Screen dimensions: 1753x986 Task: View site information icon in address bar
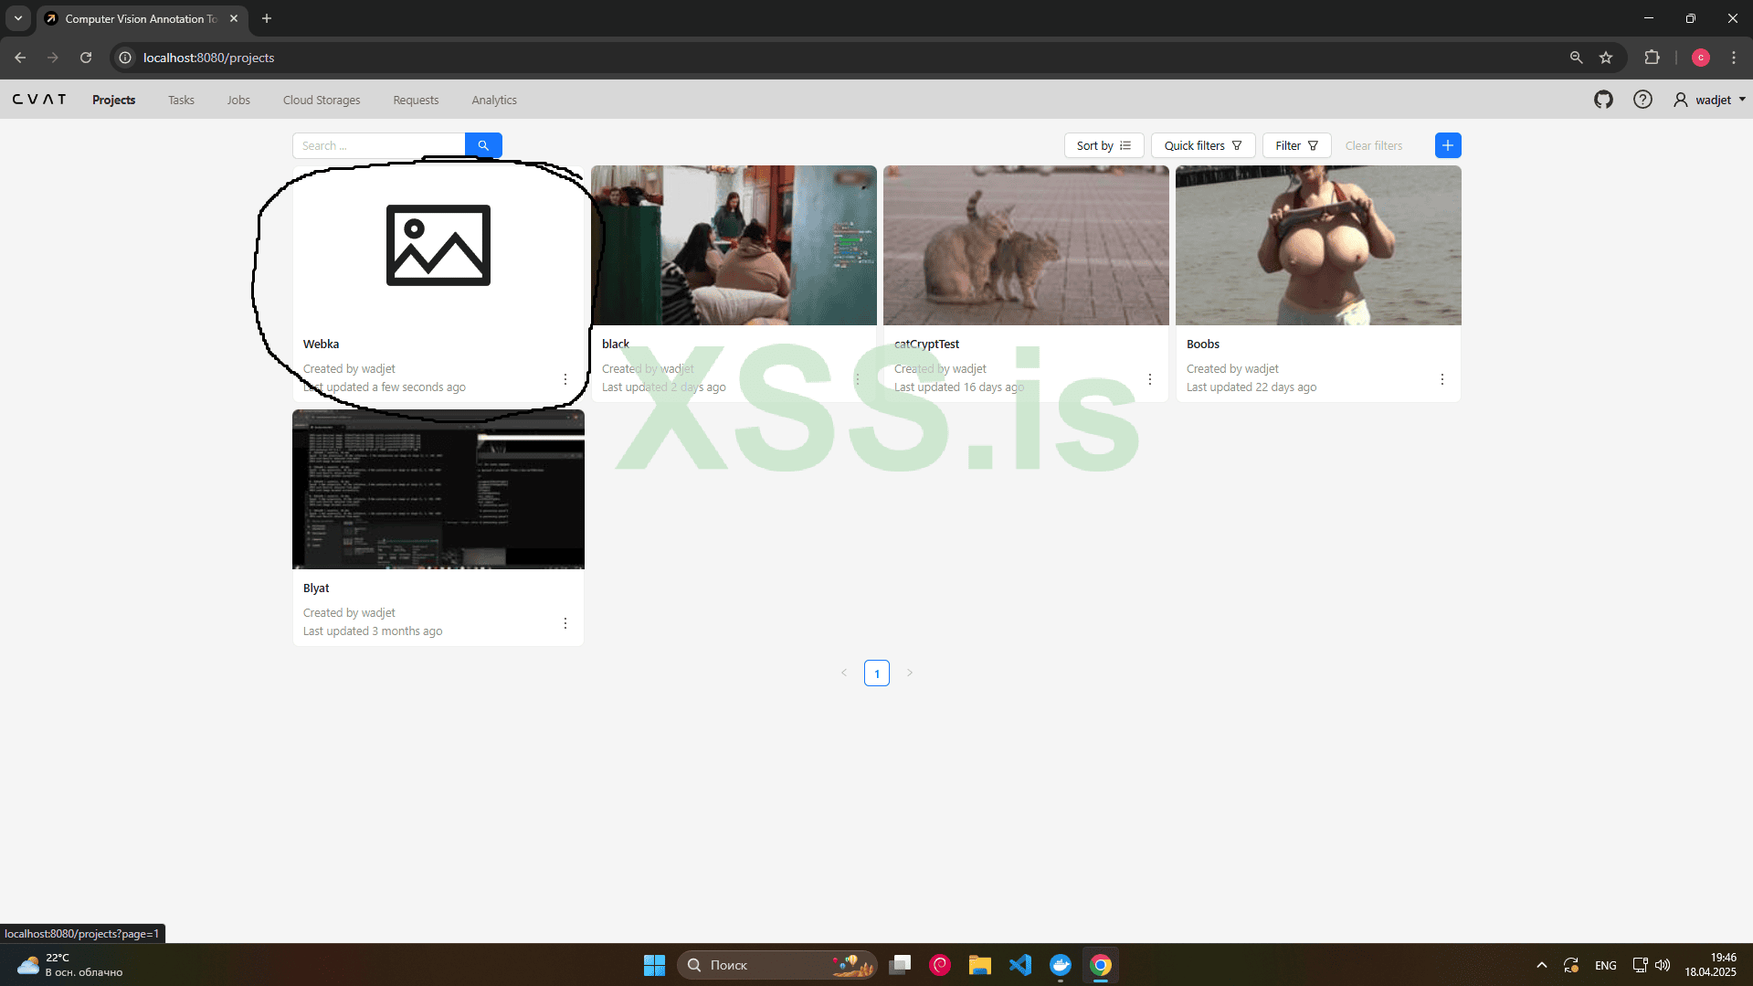(125, 58)
